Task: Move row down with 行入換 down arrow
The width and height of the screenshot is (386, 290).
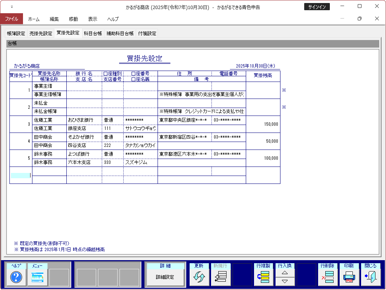Action: pyautogui.click(x=285, y=282)
